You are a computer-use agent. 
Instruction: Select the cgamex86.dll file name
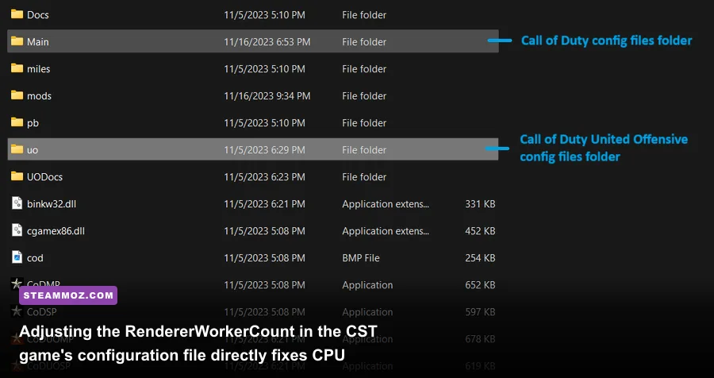tap(56, 231)
